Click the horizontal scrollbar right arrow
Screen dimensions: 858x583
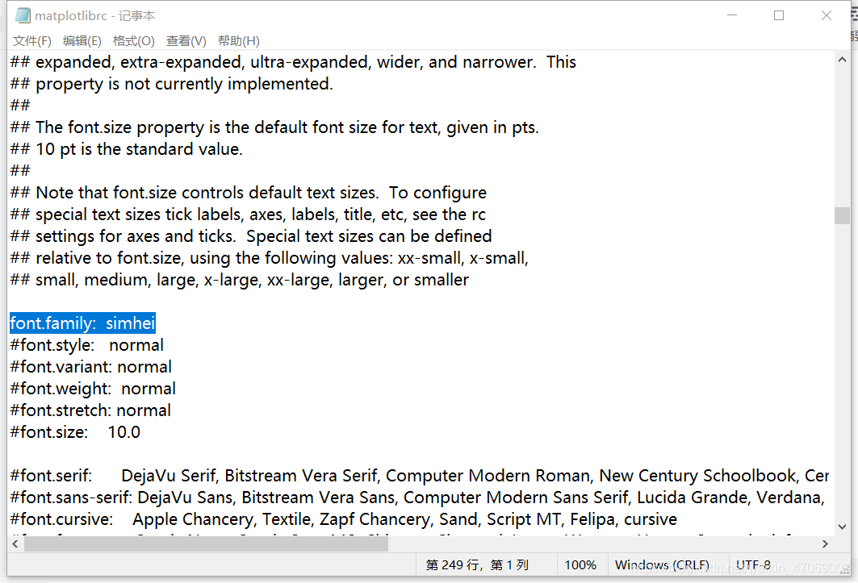[827, 544]
